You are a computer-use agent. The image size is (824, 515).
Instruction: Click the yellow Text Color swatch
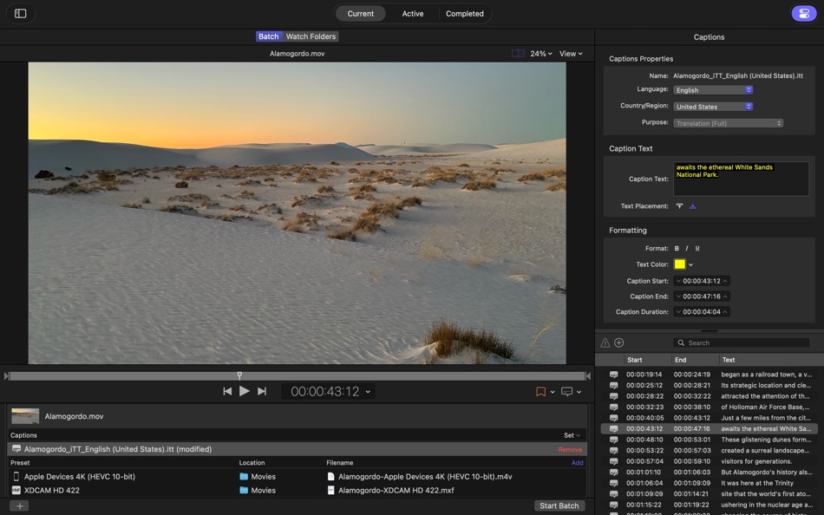click(x=679, y=264)
